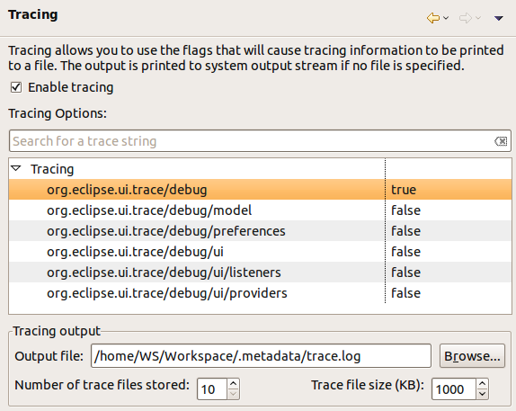
Task: Select the org.eclipse.ui.trace/debug/model row
Action: [x=260, y=210]
